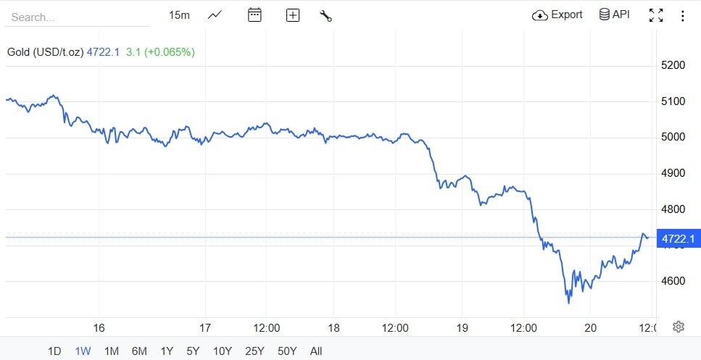Select the 1D time range
Screen dimensions: 701x360
(54, 351)
